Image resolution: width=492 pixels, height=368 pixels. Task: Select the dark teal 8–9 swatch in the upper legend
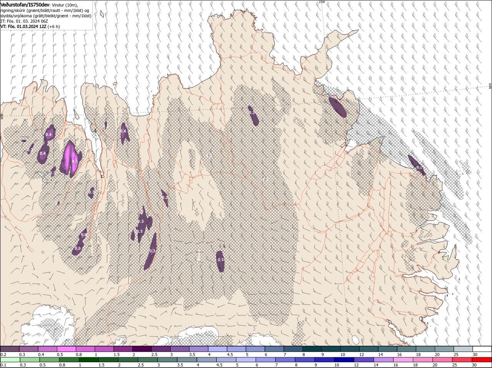312,349
